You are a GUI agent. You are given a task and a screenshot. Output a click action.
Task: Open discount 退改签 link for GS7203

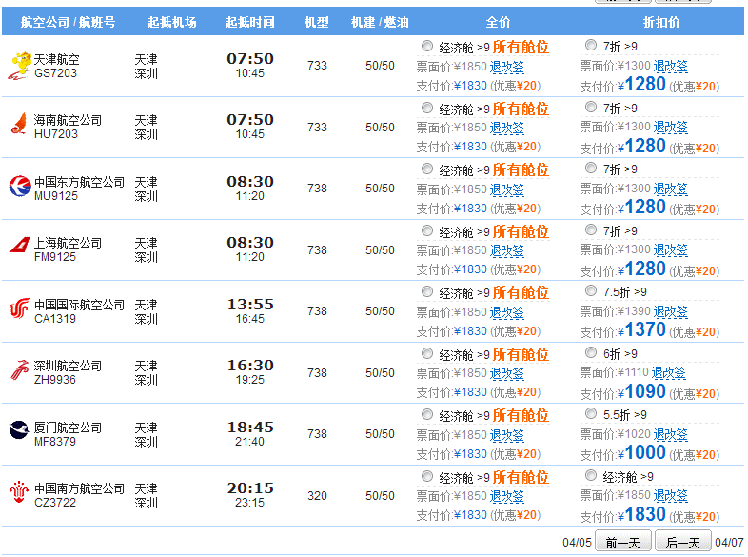click(670, 66)
